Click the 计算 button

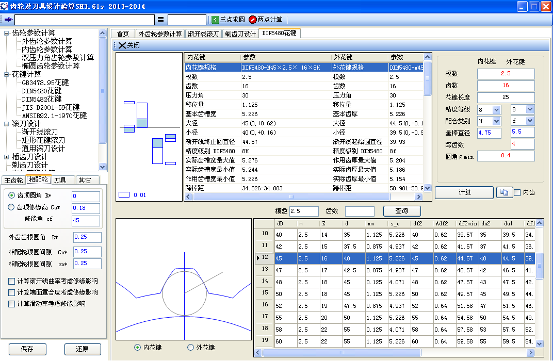click(464, 192)
